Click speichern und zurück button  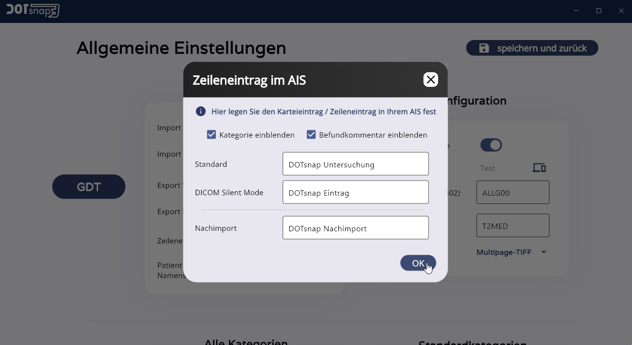pos(532,48)
